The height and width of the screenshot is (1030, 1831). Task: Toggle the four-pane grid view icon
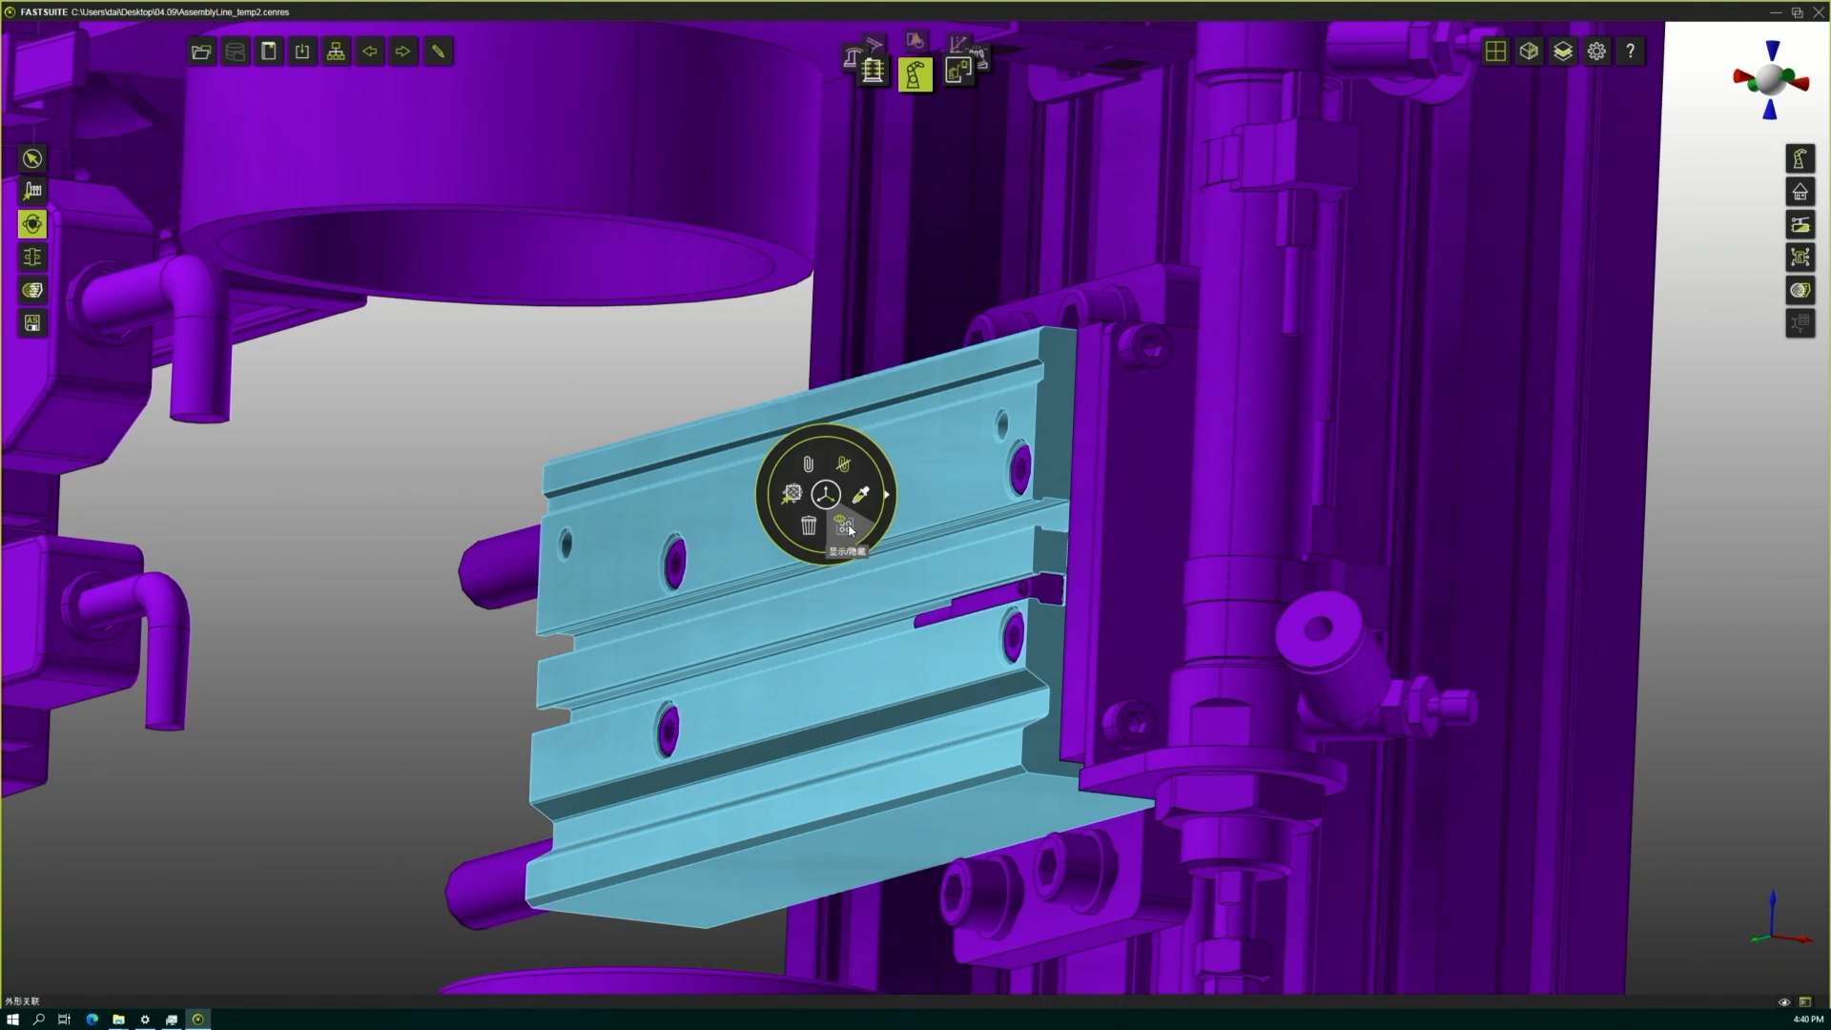[1495, 51]
